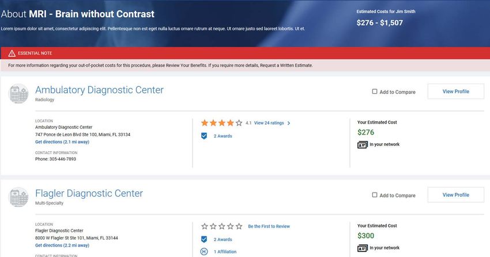The width and height of the screenshot is (490, 257).
Task: Open the Flagler Diagnostic Center title link
Action: [89, 193]
